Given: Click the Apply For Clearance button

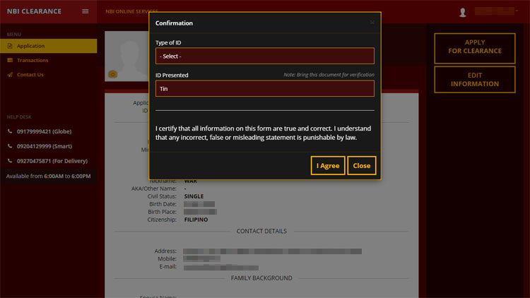Looking at the screenshot, I should point(475,48).
